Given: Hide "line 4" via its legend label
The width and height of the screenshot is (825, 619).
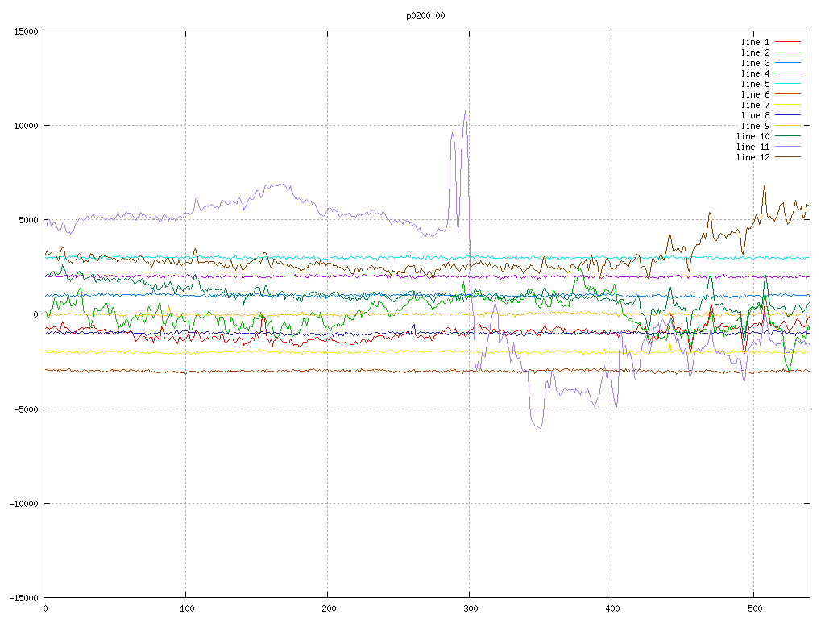Looking at the screenshot, I should coord(755,73).
